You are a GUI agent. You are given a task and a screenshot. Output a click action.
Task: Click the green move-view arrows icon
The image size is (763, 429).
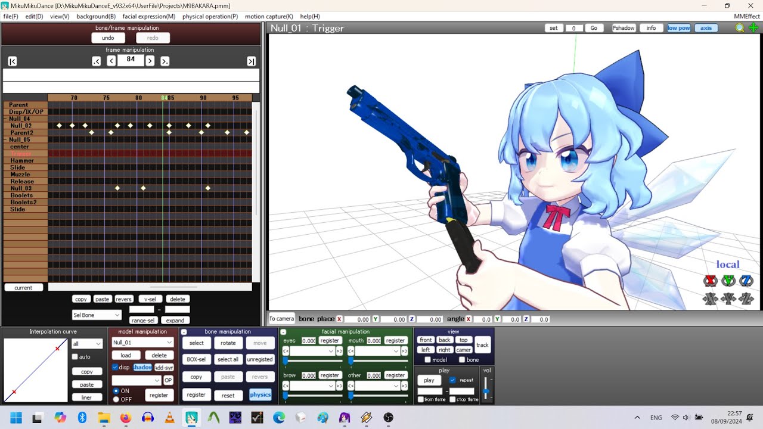pyautogui.click(x=753, y=28)
